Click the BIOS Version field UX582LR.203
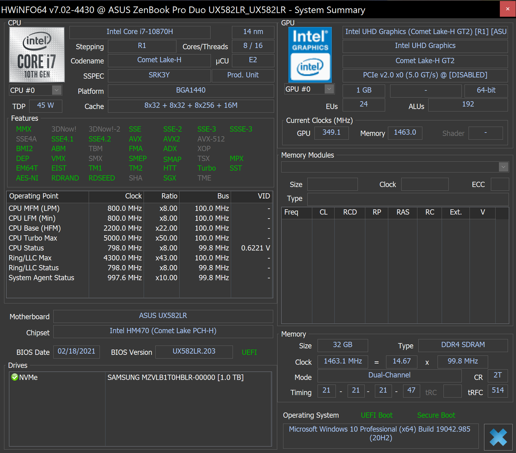This screenshot has width=516, height=453. point(194,351)
